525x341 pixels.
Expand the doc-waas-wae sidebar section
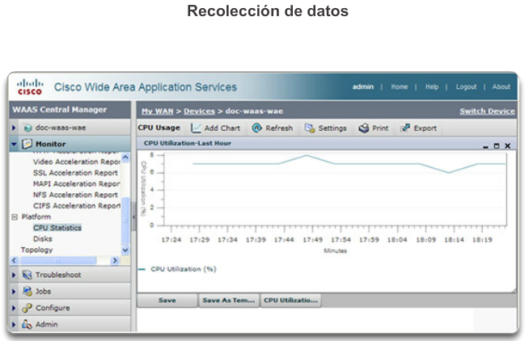tap(14, 128)
